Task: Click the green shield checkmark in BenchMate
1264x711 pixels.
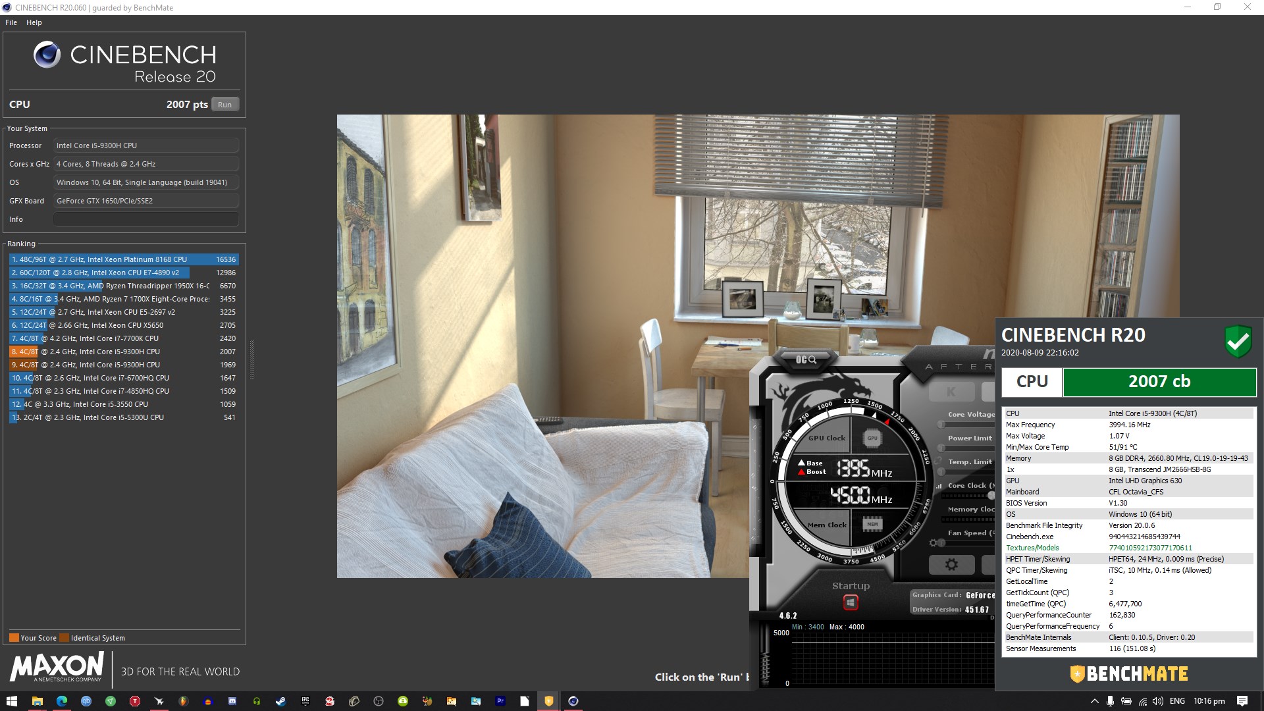Action: [1238, 342]
